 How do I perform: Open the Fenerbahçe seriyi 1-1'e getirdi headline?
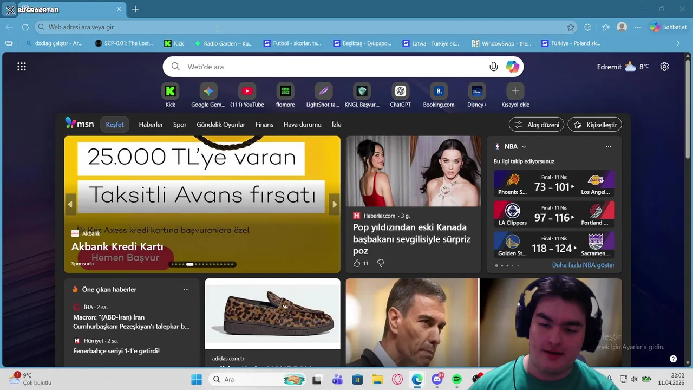click(116, 351)
